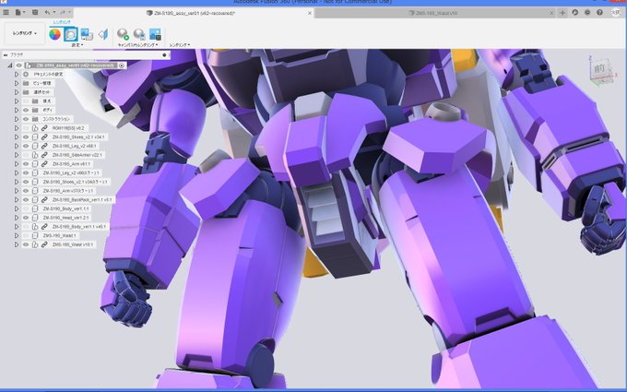Hide the コンストラクション folder via its eye
Viewport: 627px width, 392px height.
tap(26, 119)
